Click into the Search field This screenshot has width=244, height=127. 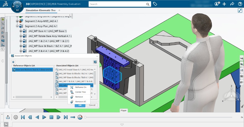[x=117, y=4]
